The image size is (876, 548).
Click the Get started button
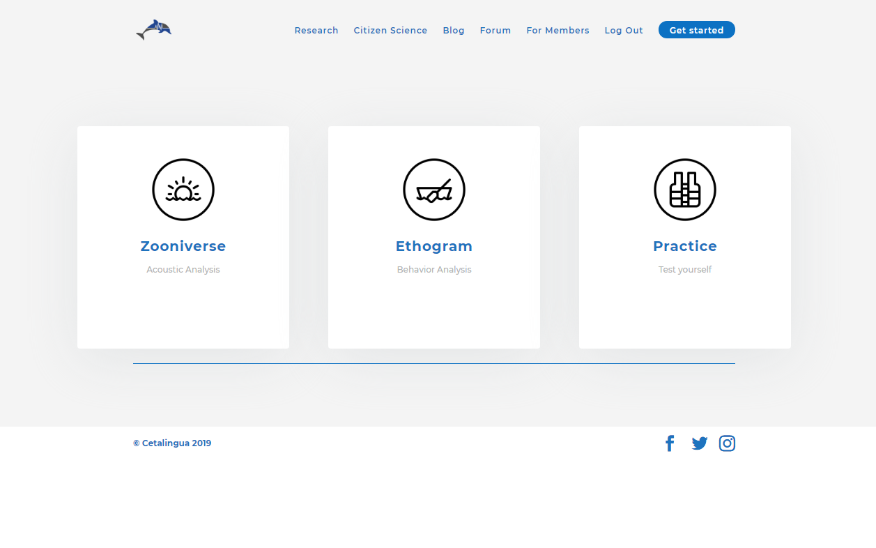point(697,30)
